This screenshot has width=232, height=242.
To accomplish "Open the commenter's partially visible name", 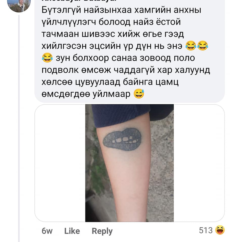I will pyautogui.click(x=79, y=1).
